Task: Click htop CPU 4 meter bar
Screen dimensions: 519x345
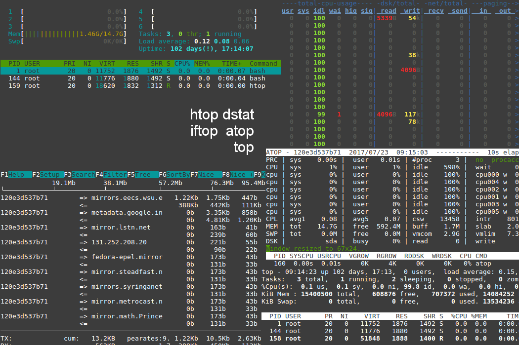Action: pyautogui.click(x=198, y=11)
